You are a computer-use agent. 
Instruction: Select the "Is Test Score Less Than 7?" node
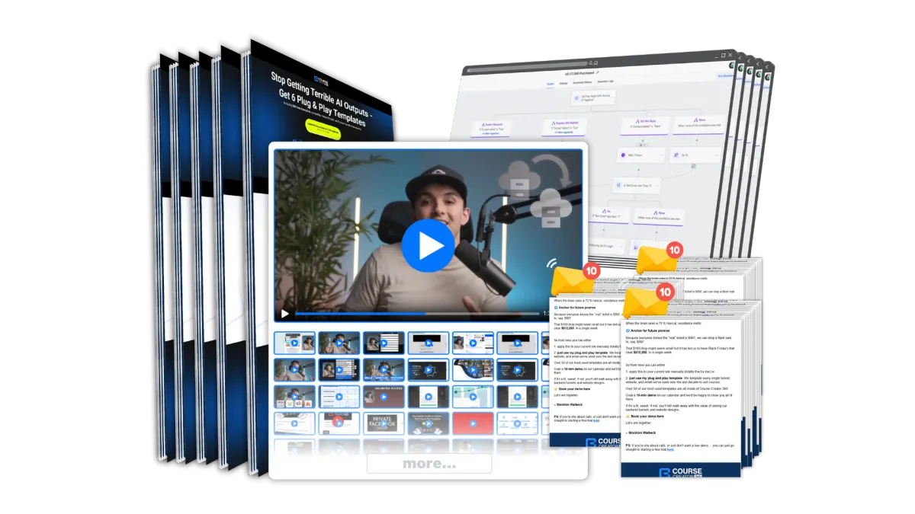coord(636,186)
